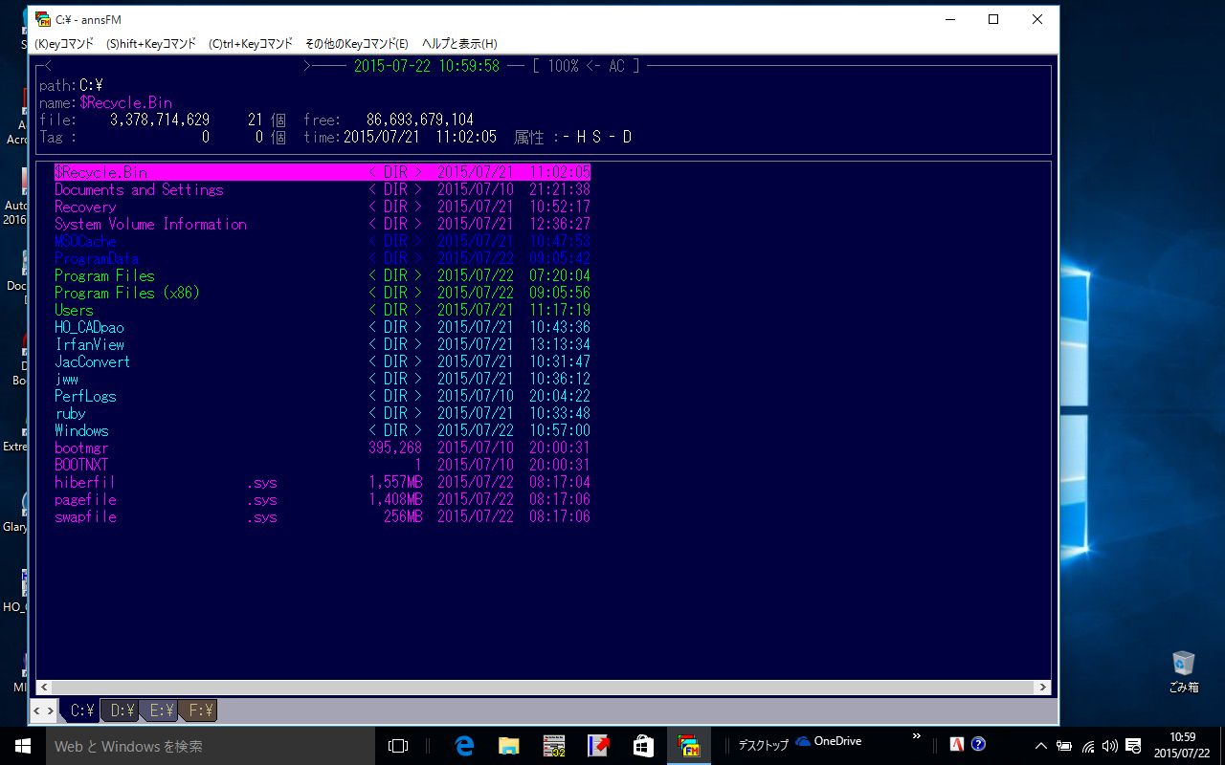The image size is (1225, 765).
Task: Switch to the D:¥ drive tab
Action: (x=122, y=710)
